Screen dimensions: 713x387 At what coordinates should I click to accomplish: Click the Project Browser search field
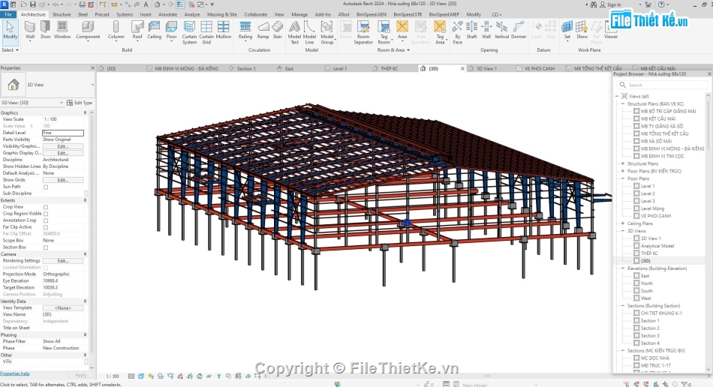point(663,85)
